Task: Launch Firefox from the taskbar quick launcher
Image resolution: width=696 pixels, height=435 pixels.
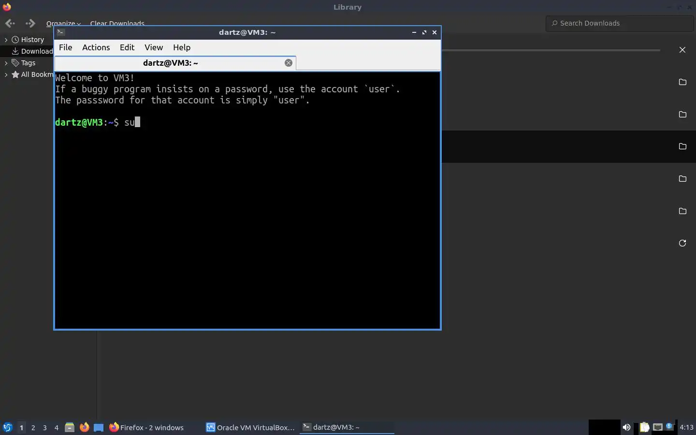Action: coord(84,427)
